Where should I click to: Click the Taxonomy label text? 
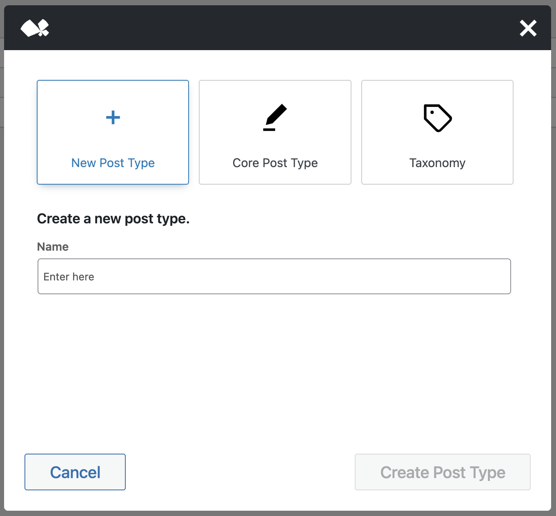coord(437,163)
